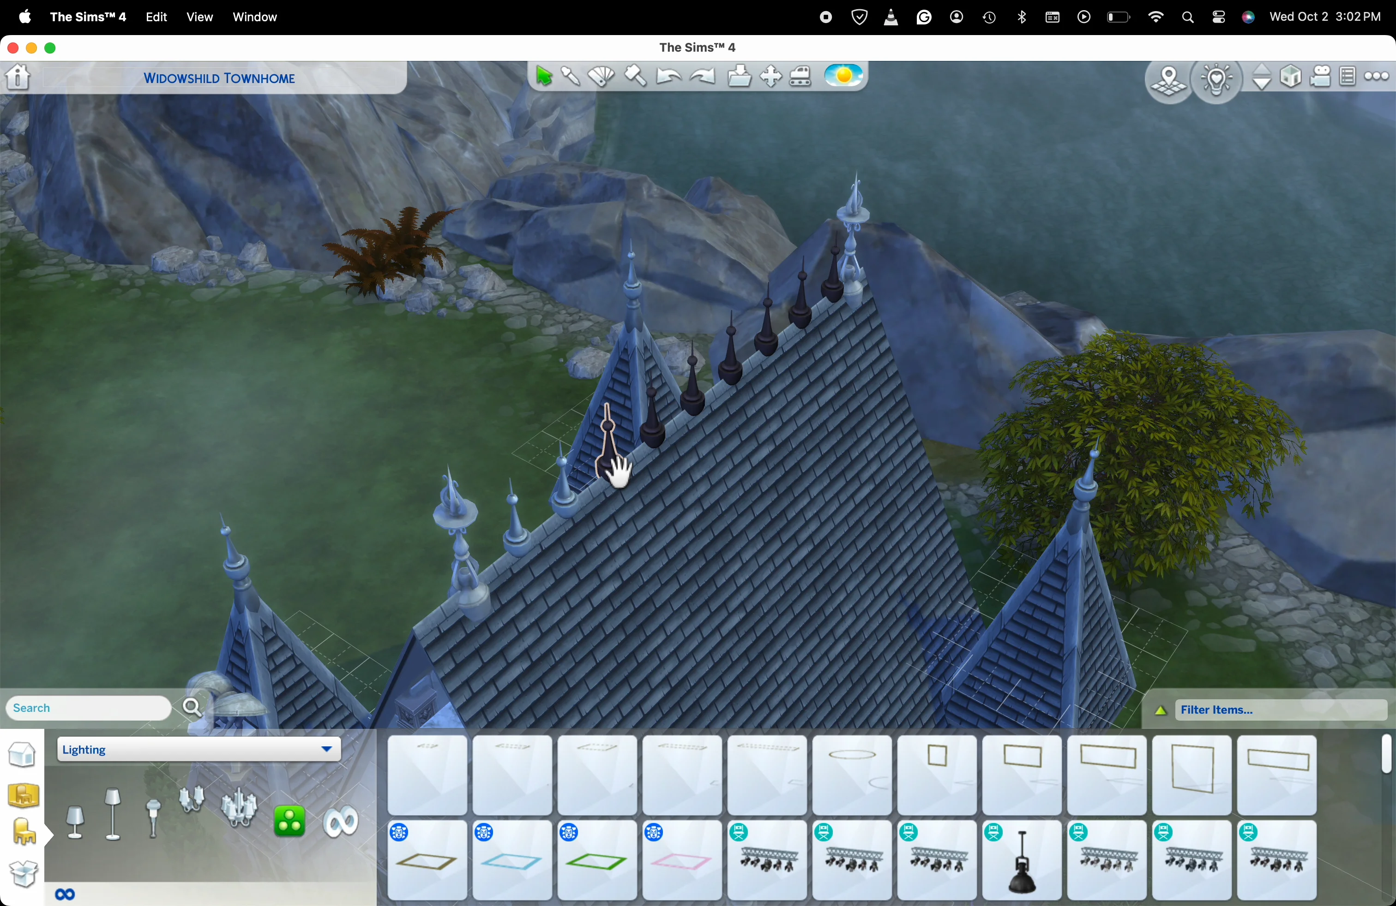Open the video camera controls
Viewport: 1396px width, 906px height.
tap(1321, 77)
